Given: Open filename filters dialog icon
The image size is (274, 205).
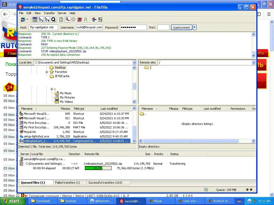Looking at the screenshot, I should [x=94, y=19].
